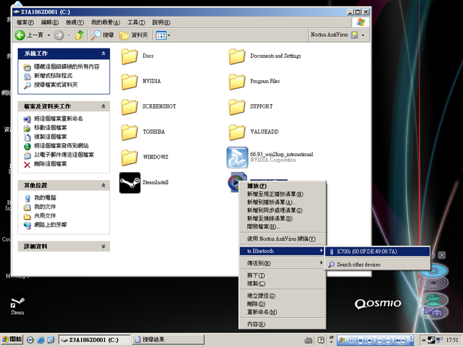Collapse the 系統工作 panel

pyautogui.click(x=103, y=53)
